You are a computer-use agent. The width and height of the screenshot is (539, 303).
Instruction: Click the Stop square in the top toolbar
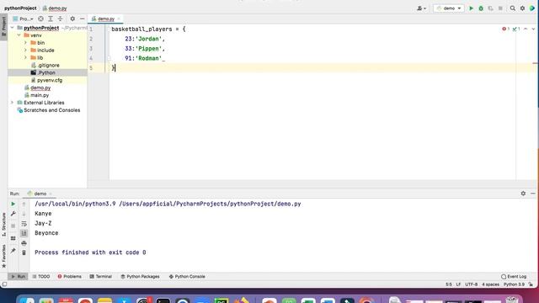click(500, 8)
